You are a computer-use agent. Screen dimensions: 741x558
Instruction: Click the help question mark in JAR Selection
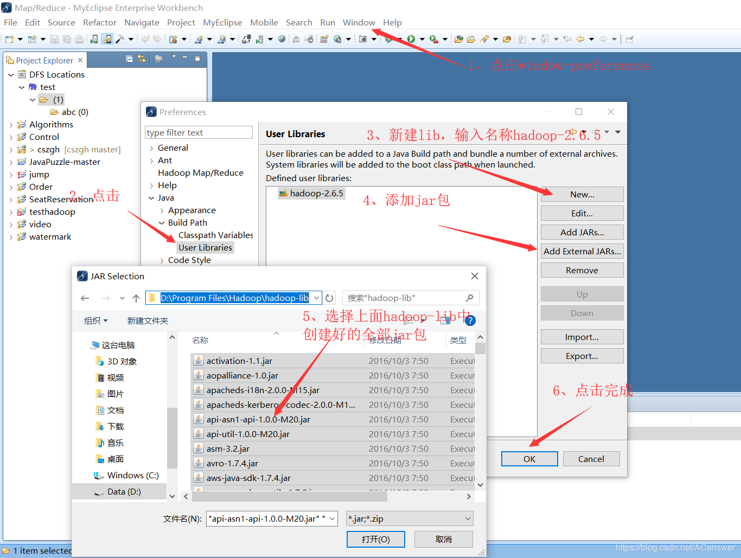click(470, 320)
